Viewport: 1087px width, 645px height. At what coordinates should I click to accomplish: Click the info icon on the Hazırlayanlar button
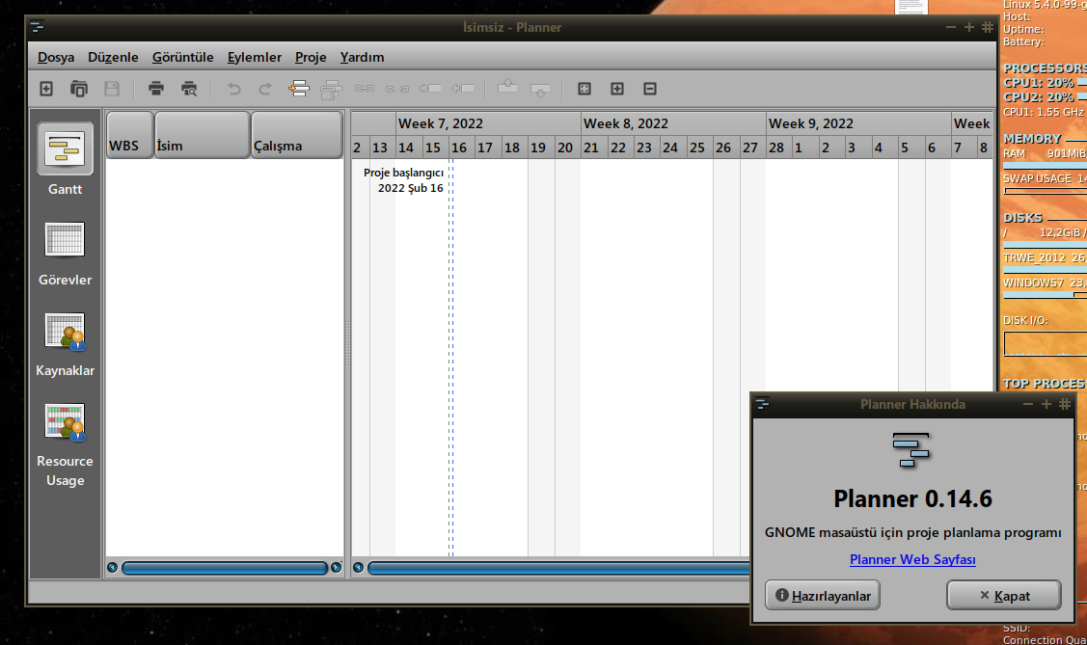coord(781,595)
